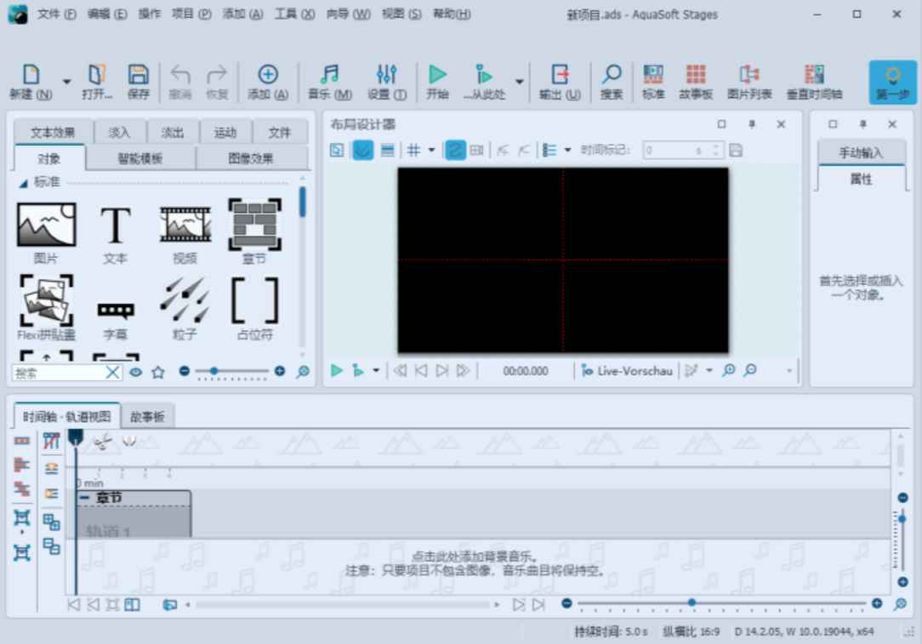Open the grid options dropdown arrow
The width and height of the screenshot is (922, 644).
point(430,151)
